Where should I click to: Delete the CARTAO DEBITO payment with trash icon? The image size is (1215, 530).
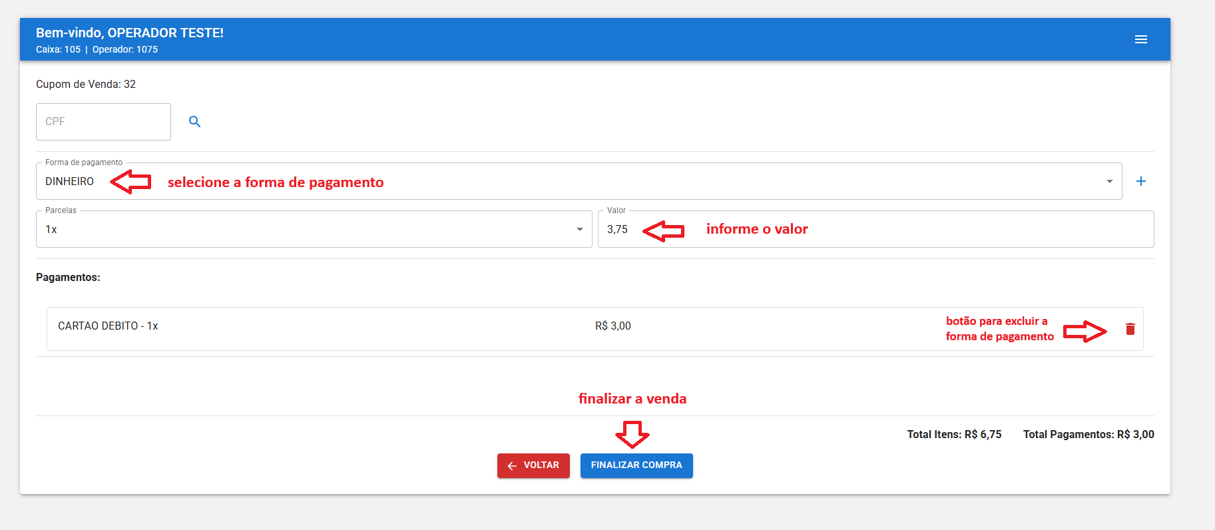tap(1130, 329)
